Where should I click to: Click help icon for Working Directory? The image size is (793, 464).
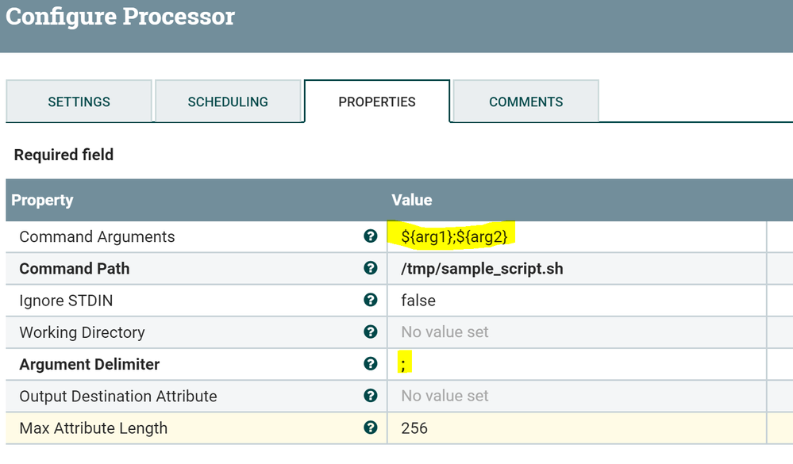click(370, 332)
